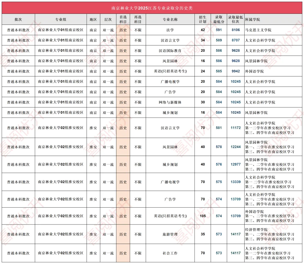Select the 广告学 cell in the 574 score row

pyautogui.click(x=170, y=199)
